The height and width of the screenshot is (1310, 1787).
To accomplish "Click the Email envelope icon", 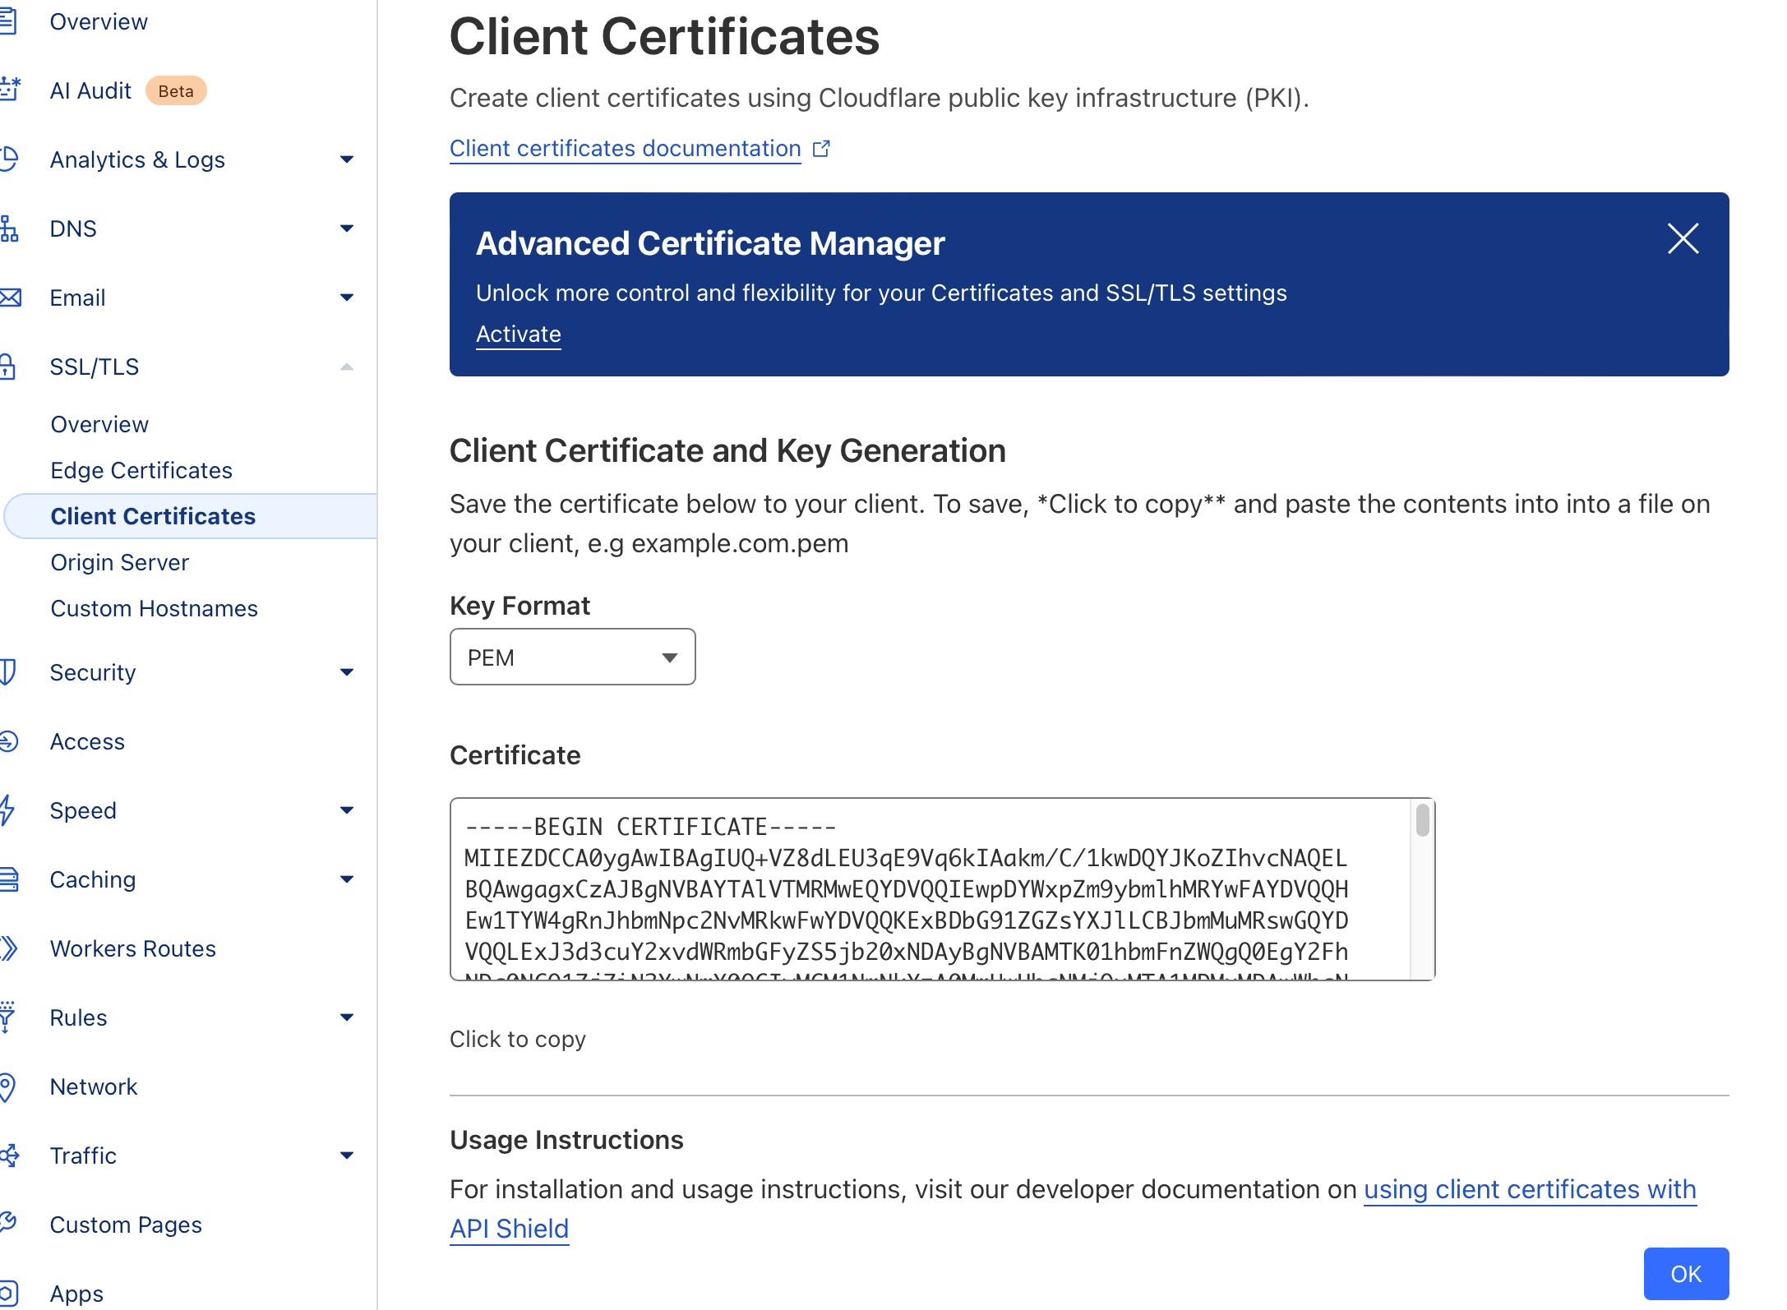I will pyautogui.click(x=10, y=298).
